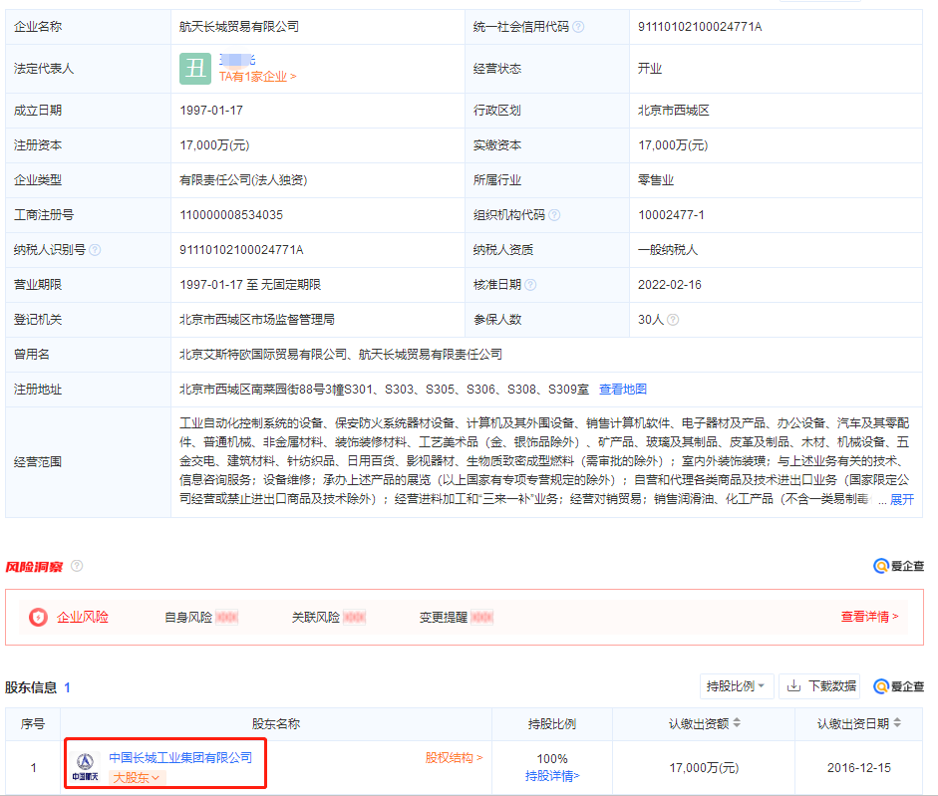The width and height of the screenshot is (938, 796).
Task: Click the red 企业风险 shield icon
Action: 38,618
